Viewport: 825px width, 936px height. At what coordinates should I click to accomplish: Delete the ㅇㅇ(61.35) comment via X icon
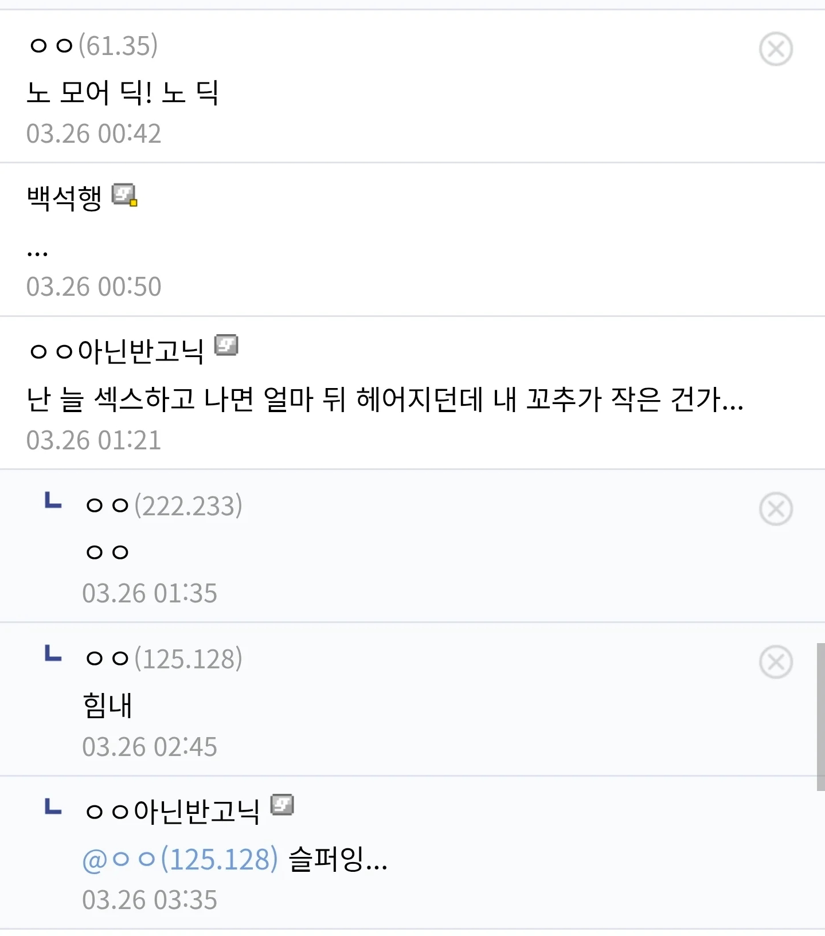click(776, 49)
